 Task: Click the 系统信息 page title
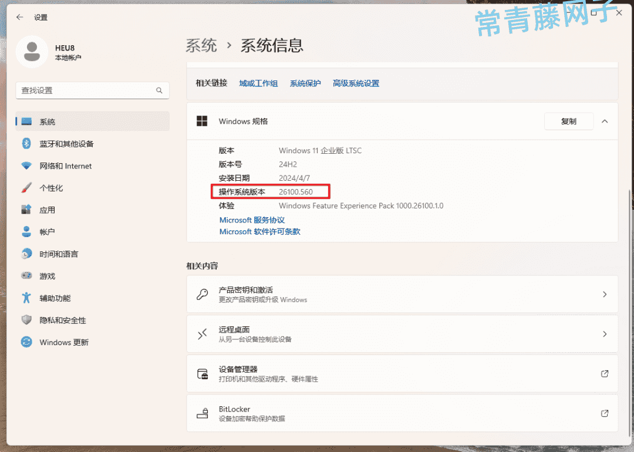[272, 45]
